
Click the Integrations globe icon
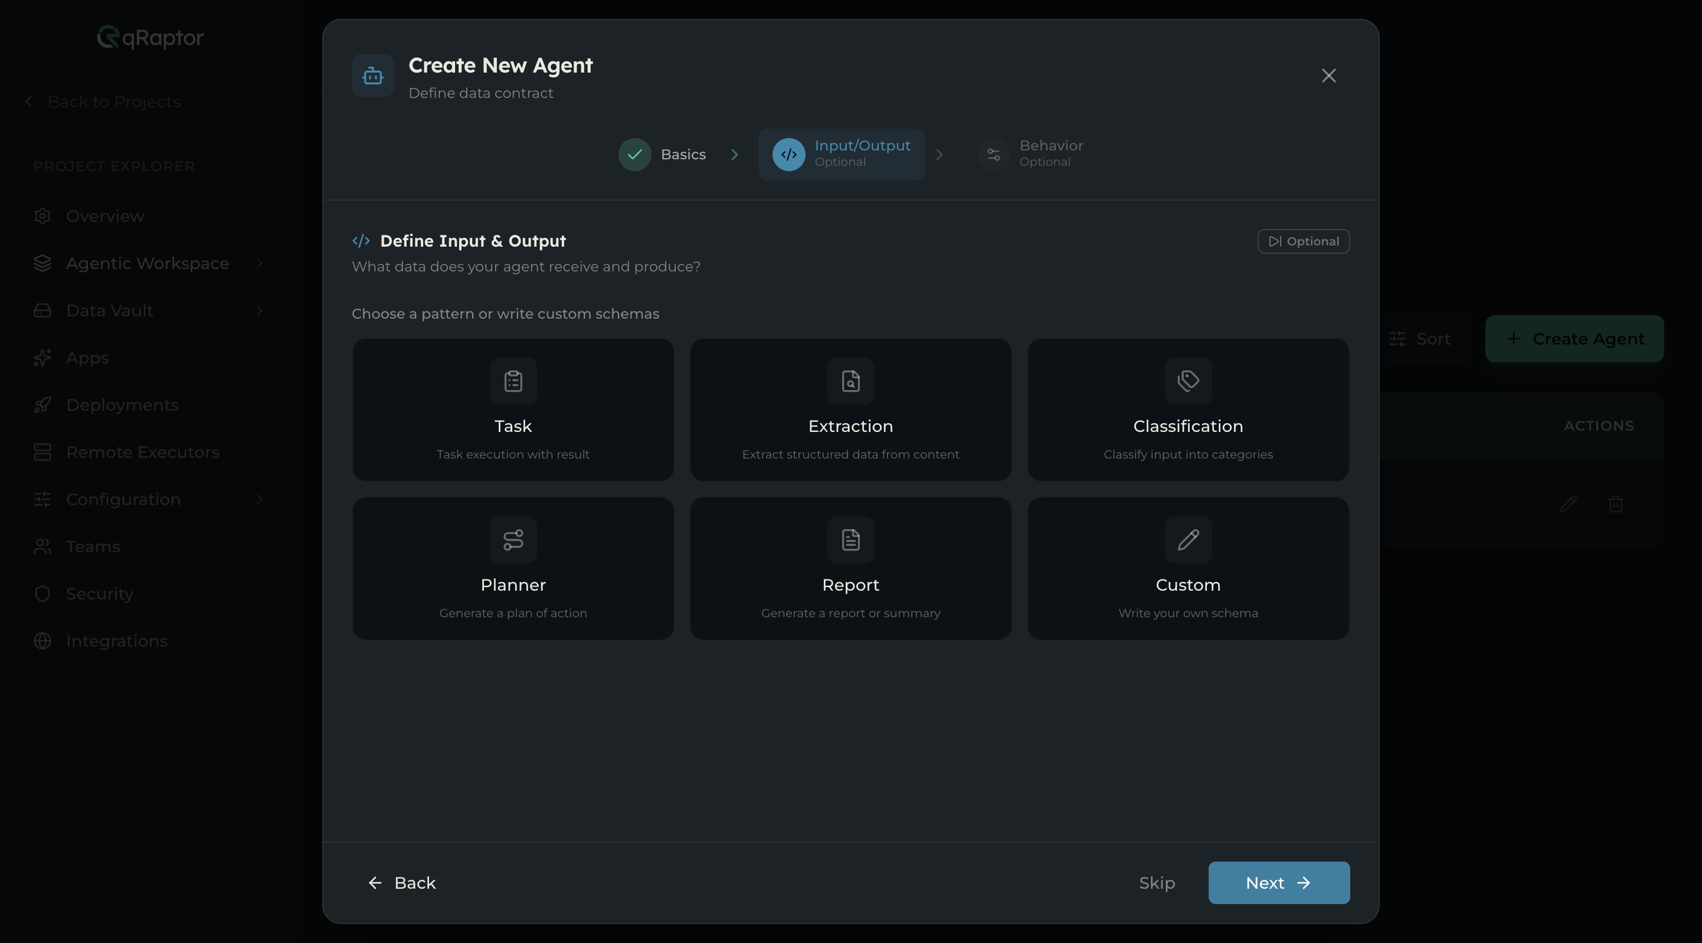[x=42, y=641]
